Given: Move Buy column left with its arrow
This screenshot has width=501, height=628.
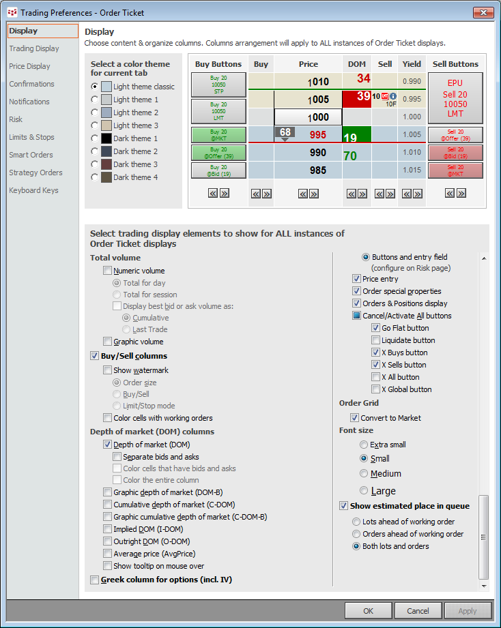Looking at the screenshot, I should point(256,194).
